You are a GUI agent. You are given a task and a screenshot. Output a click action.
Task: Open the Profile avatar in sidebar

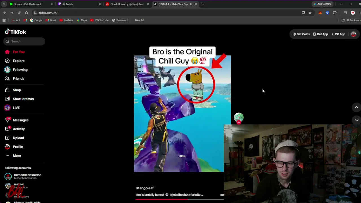pos(7,147)
